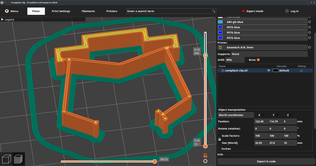Hide compliant clip.stl using the eye icon
This screenshot has height=166, width=316.
pos(269,71)
